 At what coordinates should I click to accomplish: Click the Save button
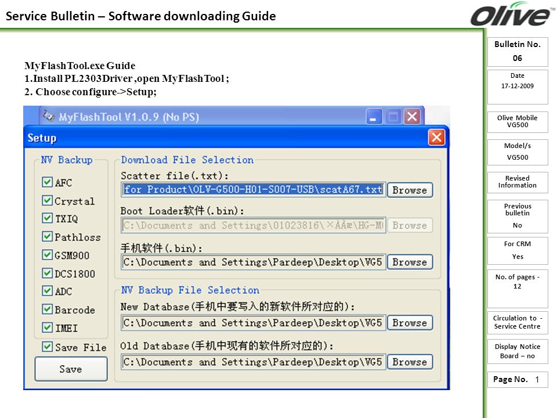click(x=71, y=369)
